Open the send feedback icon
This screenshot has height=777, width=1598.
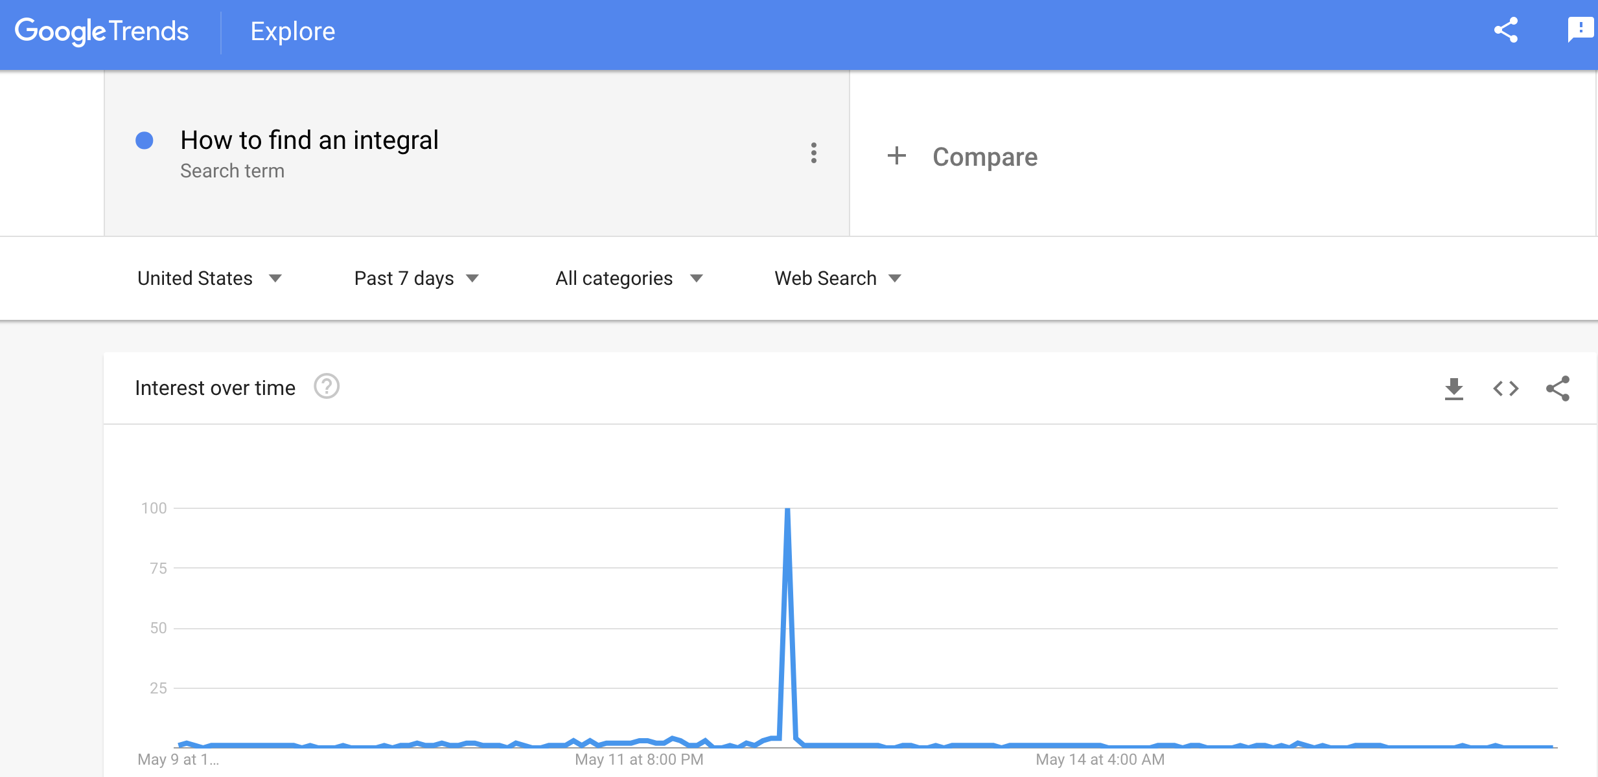pos(1580,30)
